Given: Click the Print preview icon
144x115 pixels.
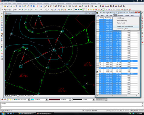Looking at the screenshot, I should pyautogui.click(x=14, y=6).
